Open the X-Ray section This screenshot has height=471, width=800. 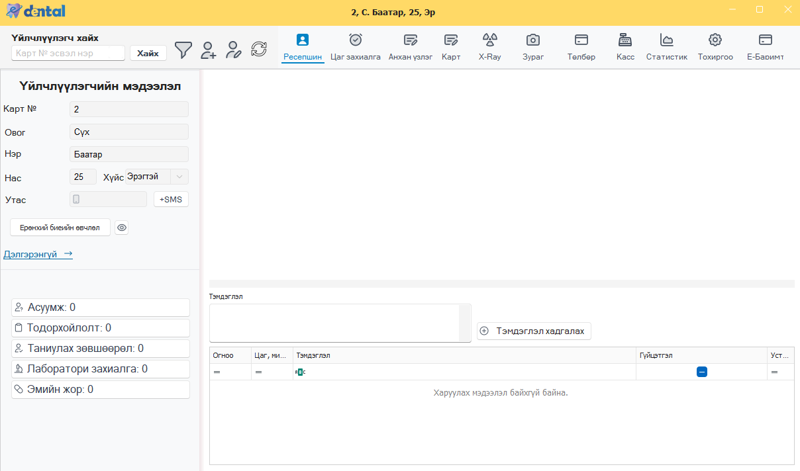pos(489,46)
